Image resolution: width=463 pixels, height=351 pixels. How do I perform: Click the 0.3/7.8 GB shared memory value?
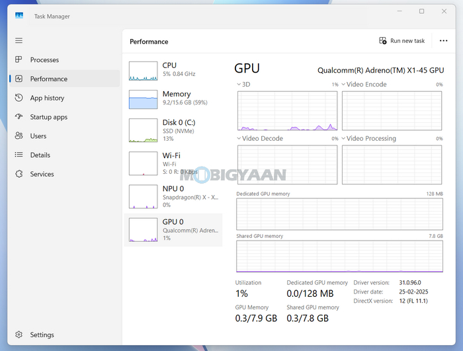[308, 318]
